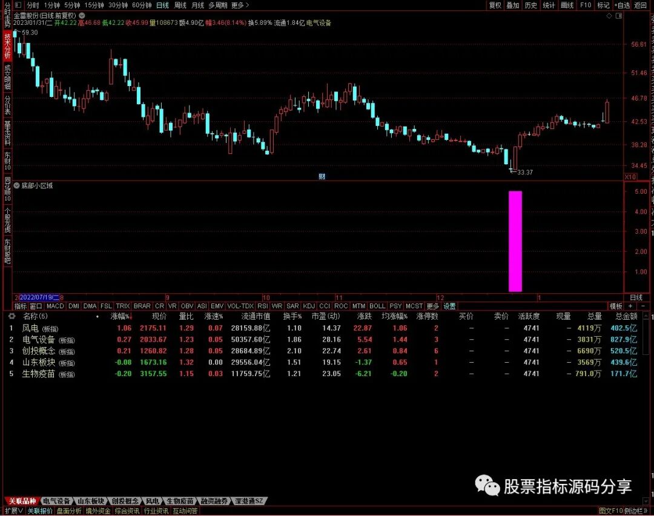Click the X10 scale toggle
This screenshot has width=654, height=516.
(x=630, y=177)
